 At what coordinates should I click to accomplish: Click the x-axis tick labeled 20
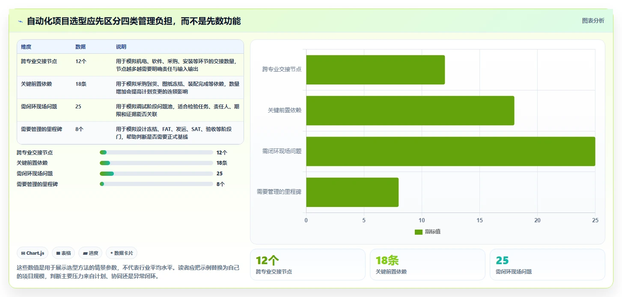tap(537, 220)
